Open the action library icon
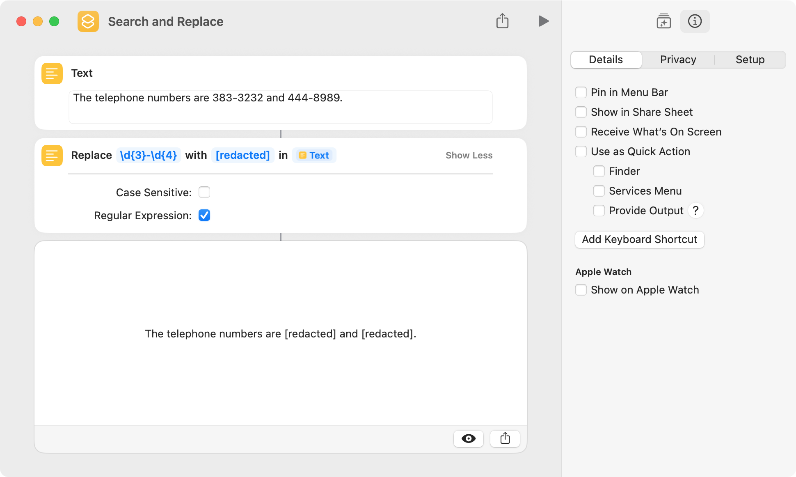Viewport: 796px width, 477px height. click(663, 21)
